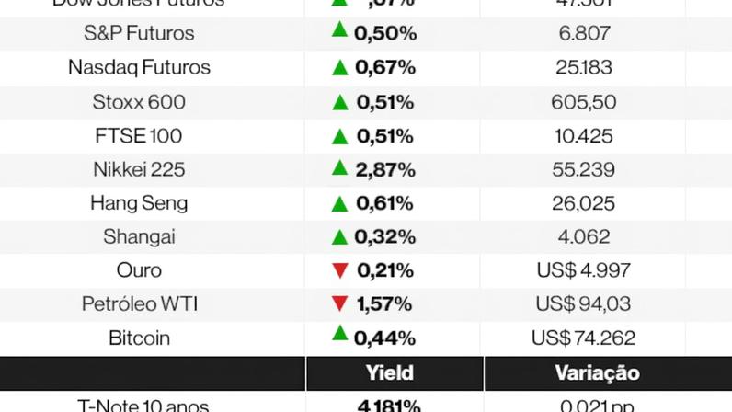Click the Stoxx 600 value 605,50
Image resolution: width=732 pixels, height=412 pixels.
click(x=586, y=102)
